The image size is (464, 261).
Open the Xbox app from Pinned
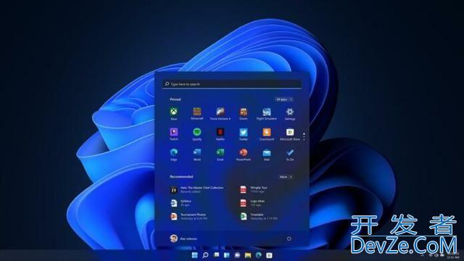tap(174, 114)
